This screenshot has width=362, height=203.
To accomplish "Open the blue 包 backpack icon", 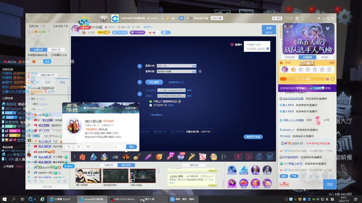I will point(259,156).
